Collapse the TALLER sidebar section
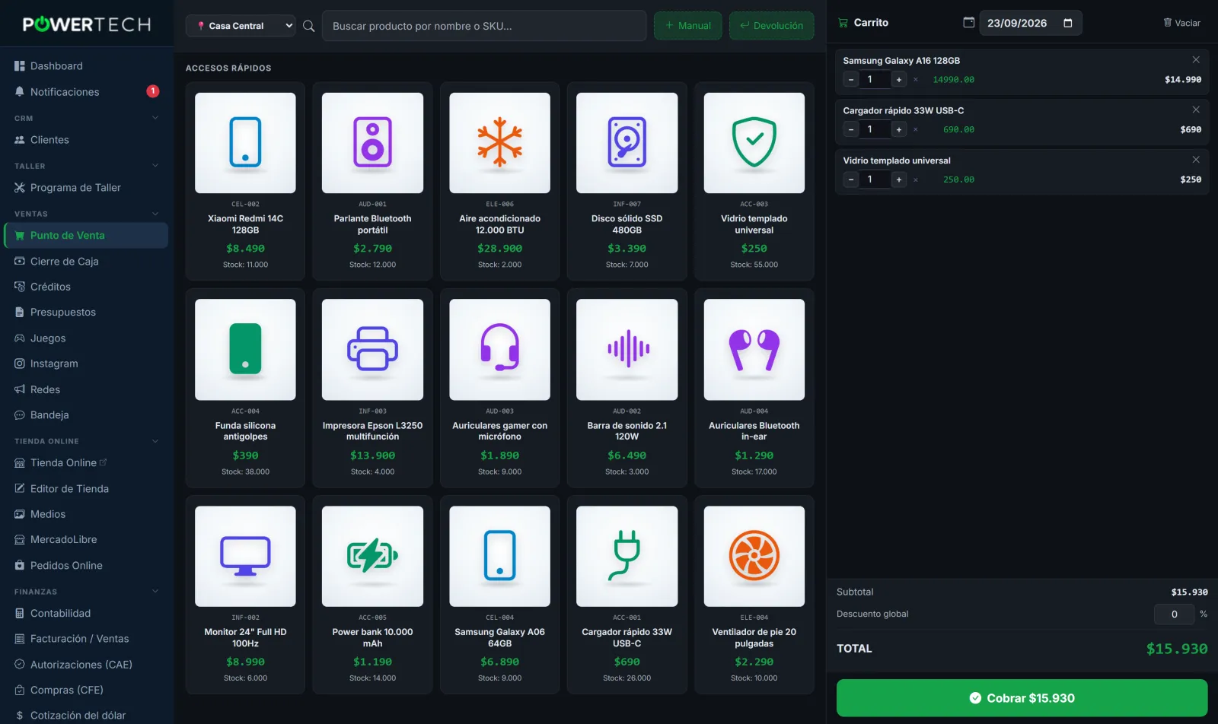Screen dimensions: 1218x724 [155, 166]
